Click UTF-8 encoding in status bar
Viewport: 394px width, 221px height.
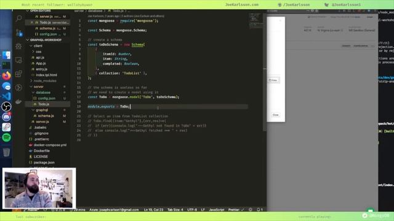pyautogui.click(x=192, y=209)
